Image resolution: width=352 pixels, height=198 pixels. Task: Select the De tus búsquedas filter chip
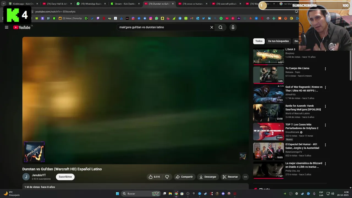pos(279,41)
